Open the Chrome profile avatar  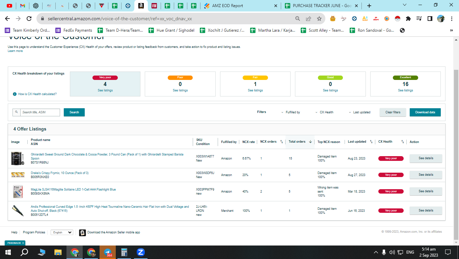[441, 19]
